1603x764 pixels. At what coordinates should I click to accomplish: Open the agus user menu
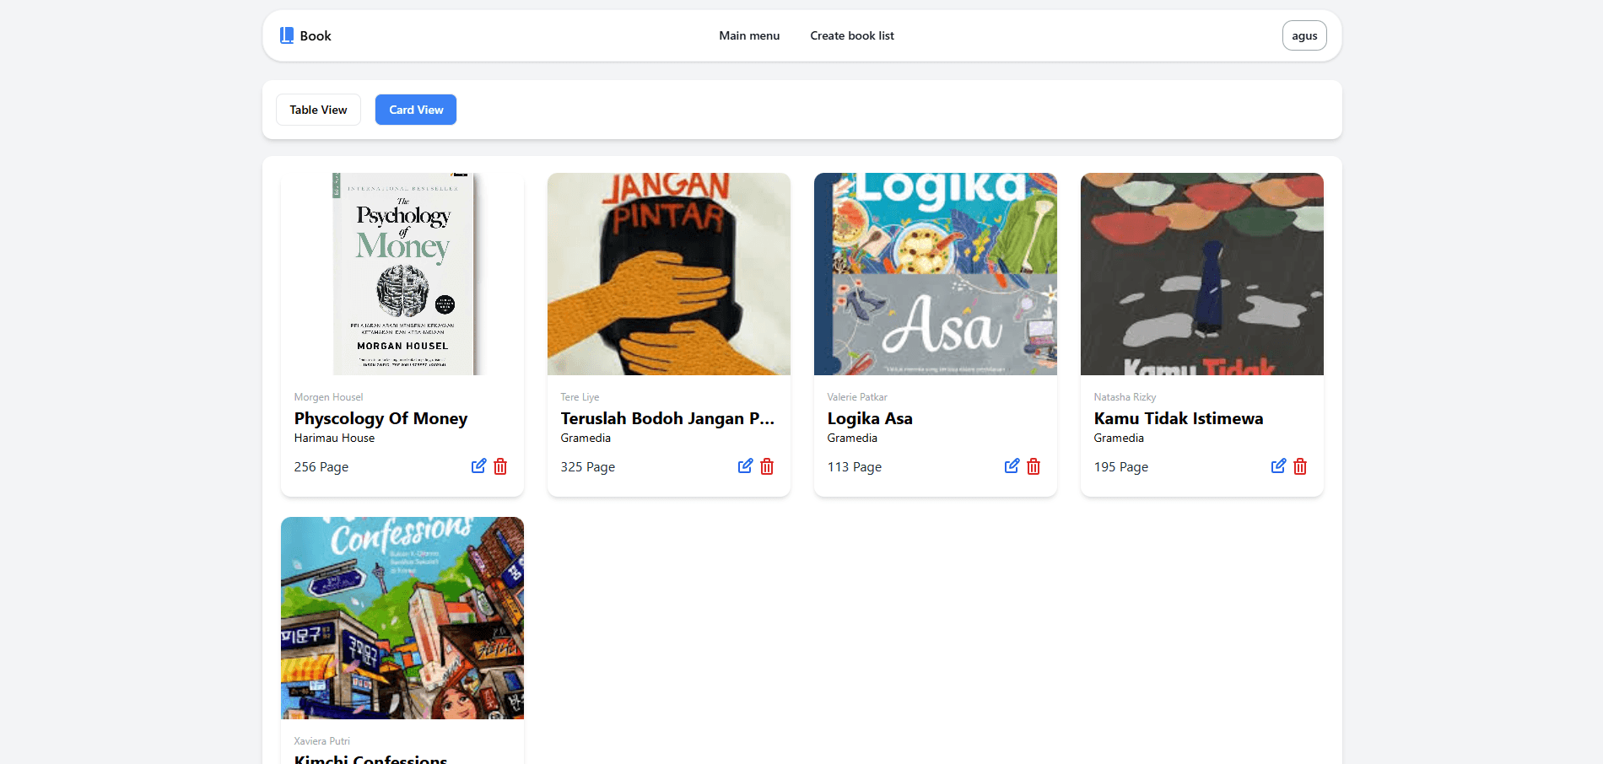point(1304,35)
